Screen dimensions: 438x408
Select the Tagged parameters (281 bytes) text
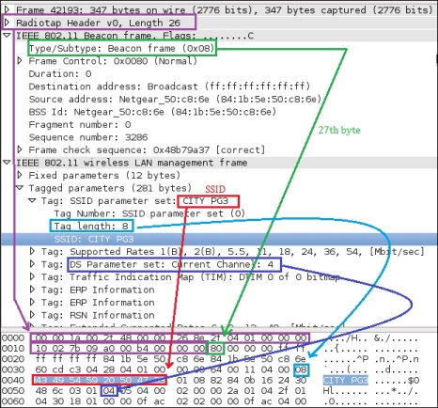tap(110, 188)
